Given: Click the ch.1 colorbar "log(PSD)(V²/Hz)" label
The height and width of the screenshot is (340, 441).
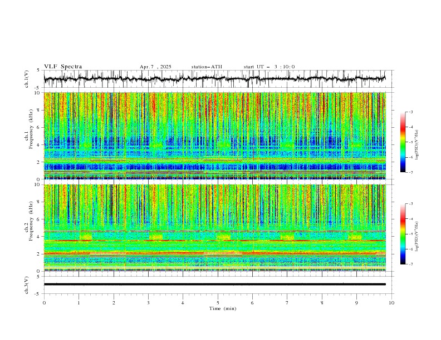Looking at the screenshot, I should [416, 145].
